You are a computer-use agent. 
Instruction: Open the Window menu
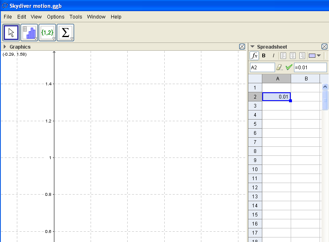click(96, 17)
